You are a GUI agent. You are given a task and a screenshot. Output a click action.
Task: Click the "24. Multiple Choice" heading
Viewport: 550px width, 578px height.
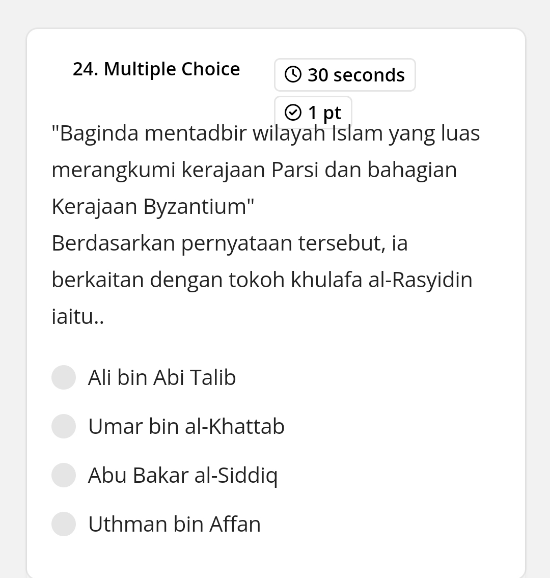pyautogui.click(x=156, y=69)
